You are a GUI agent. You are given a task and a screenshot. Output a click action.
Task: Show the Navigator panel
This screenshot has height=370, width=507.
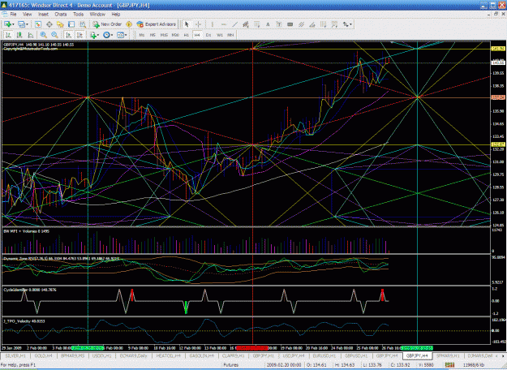tap(60, 24)
